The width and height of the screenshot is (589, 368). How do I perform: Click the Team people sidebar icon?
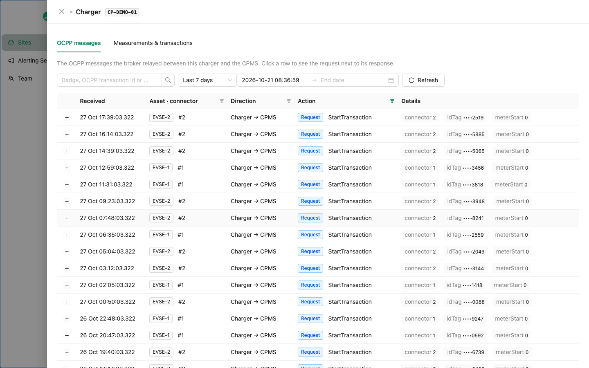tap(11, 79)
